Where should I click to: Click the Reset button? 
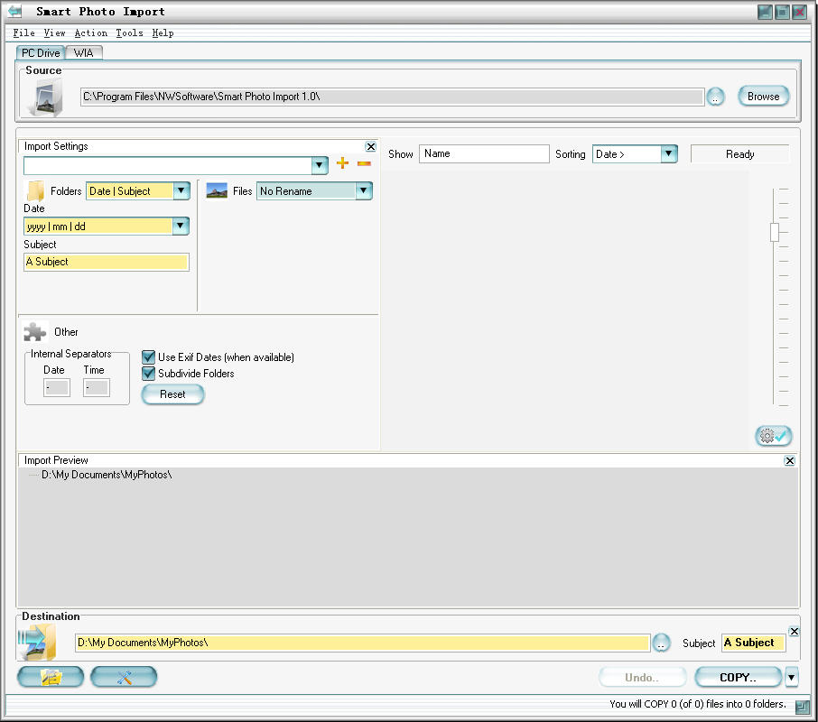click(x=172, y=394)
